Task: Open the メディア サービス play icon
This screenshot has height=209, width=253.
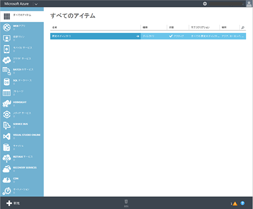Action: coord(7,114)
